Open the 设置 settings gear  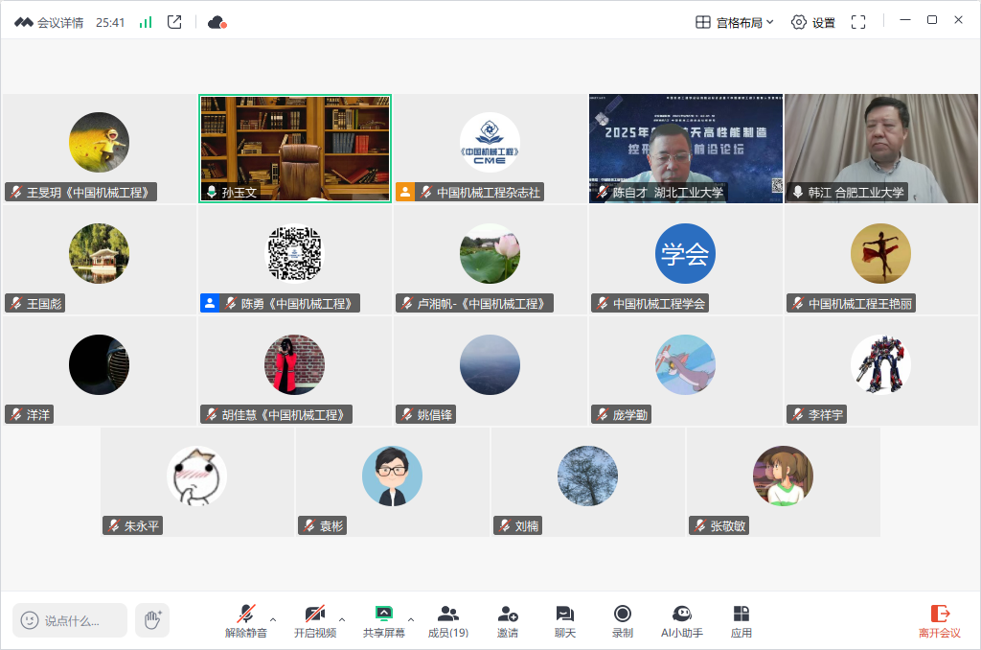[812, 22]
